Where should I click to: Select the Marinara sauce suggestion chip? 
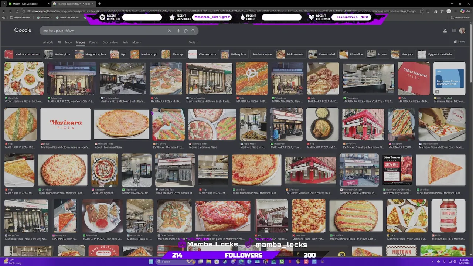(262, 54)
